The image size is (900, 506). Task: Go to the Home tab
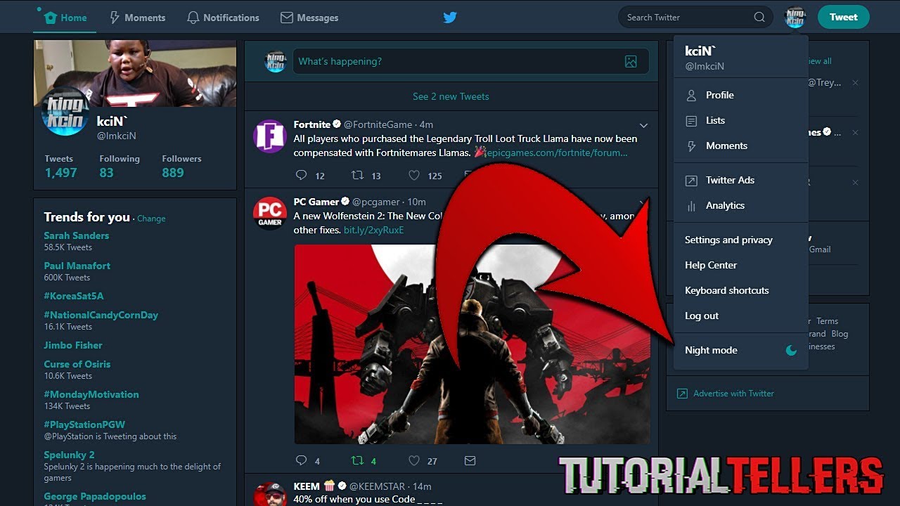[65, 18]
